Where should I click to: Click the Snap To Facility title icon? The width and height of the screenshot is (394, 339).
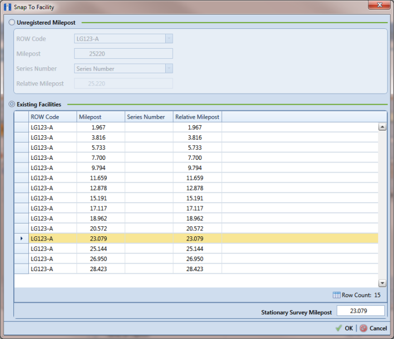click(7, 7)
